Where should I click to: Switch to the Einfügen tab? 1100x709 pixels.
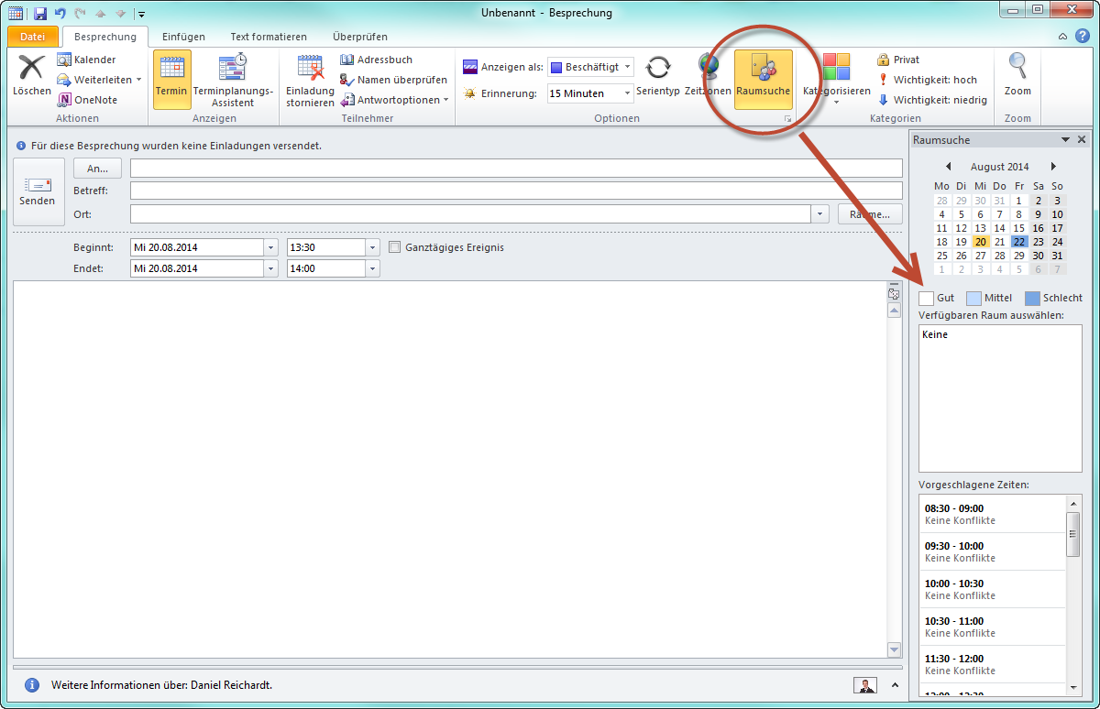pyautogui.click(x=183, y=37)
